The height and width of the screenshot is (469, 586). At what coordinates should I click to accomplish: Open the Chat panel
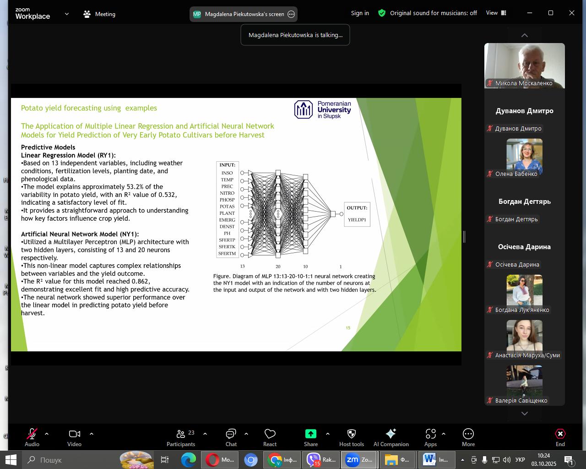[x=231, y=437]
